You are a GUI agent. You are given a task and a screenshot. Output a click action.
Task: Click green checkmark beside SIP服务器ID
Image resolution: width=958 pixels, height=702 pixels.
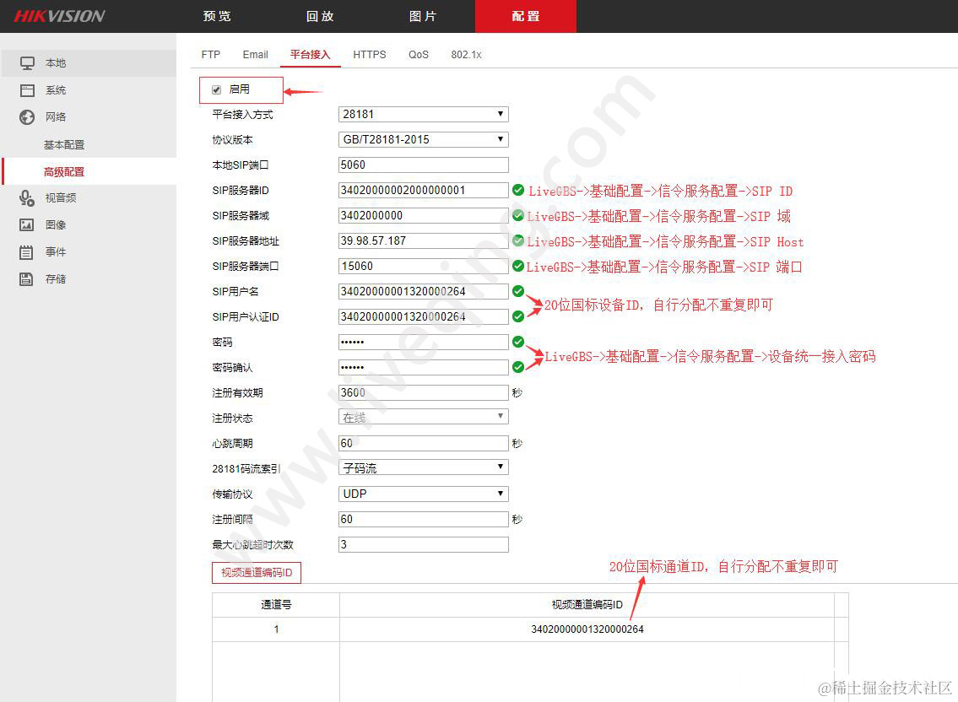517,190
